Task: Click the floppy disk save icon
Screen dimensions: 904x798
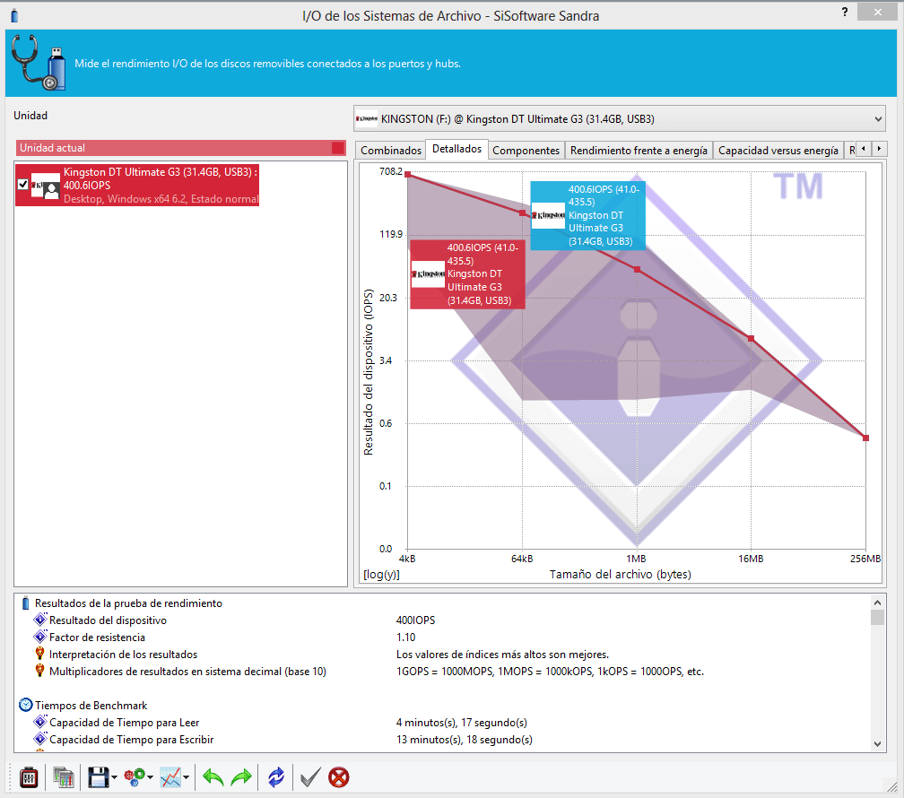Action: click(98, 777)
